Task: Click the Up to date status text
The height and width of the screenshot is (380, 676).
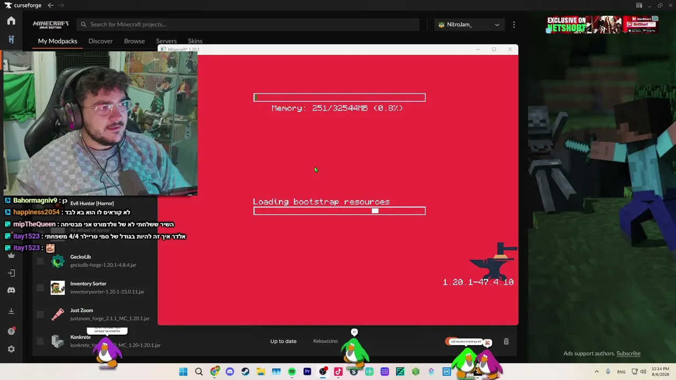Action: pyautogui.click(x=284, y=341)
